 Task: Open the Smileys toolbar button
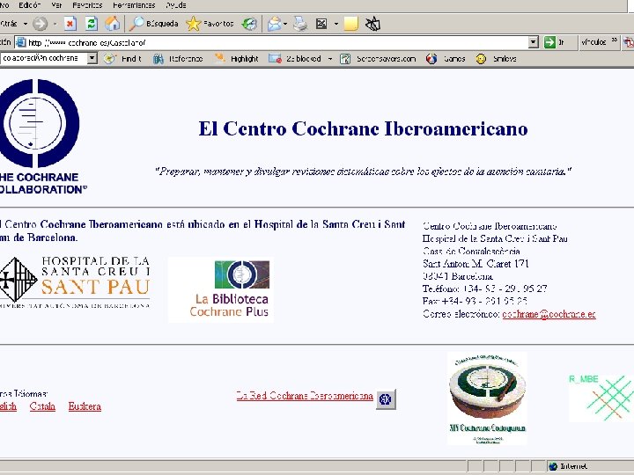point(496,59)
